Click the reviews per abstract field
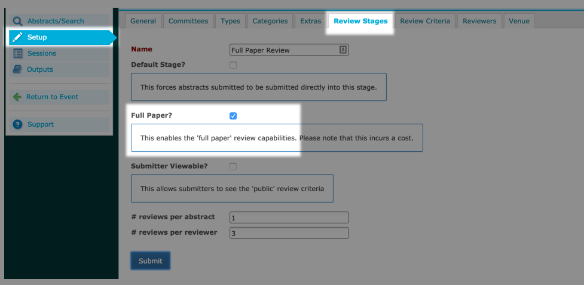Image resolution: width=584 pixels, height=285 pixels. (x=289, y=217)
